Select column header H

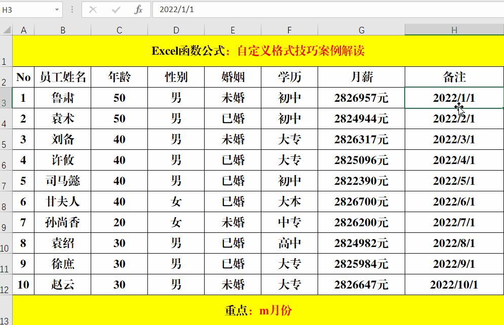pyautogui.click(x=454, y=29)
